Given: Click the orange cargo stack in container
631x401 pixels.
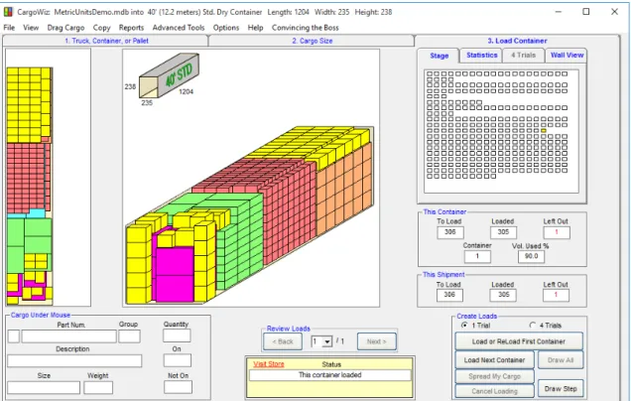Looking at the screenshot, I should point(344,189).
